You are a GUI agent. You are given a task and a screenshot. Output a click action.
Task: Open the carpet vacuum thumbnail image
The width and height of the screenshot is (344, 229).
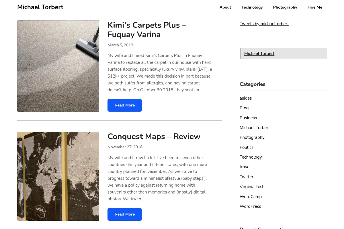tap(58, 66)
